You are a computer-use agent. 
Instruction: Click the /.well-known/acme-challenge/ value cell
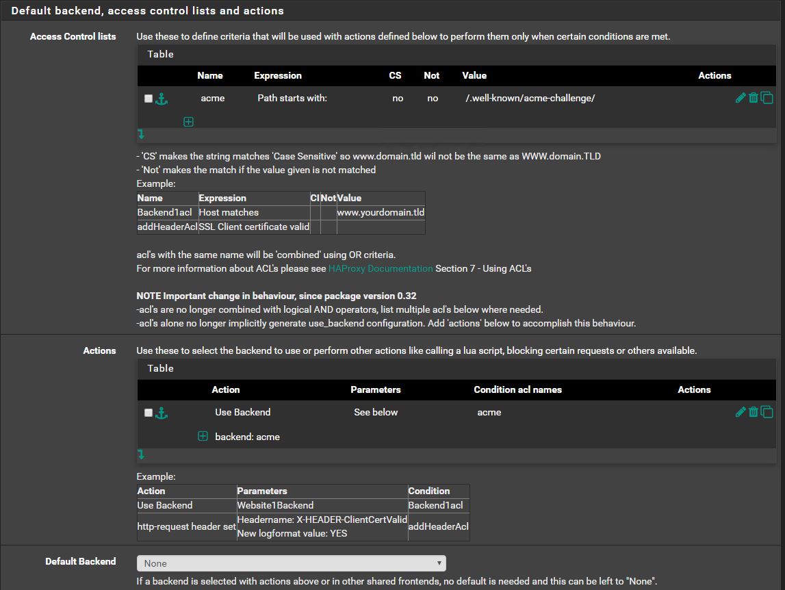point(530,98)
